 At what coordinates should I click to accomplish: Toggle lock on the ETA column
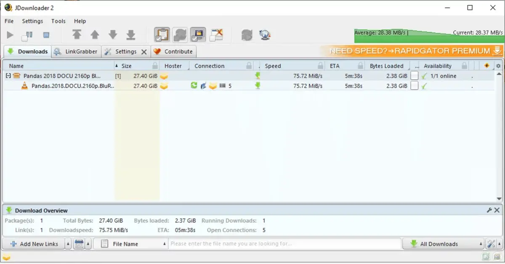click(360, 66)
